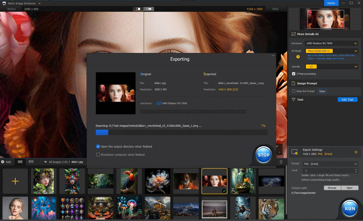This screenshot has width=363, height=221.
Task: Click the delete trash icon near the filmstrip
Action: pos(281,162)
